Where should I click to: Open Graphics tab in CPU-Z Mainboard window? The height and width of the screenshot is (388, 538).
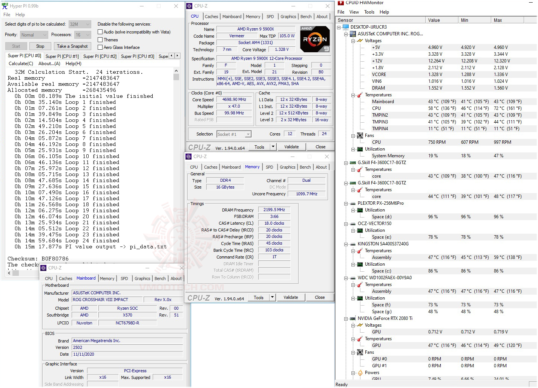click(x=142, y=278)
